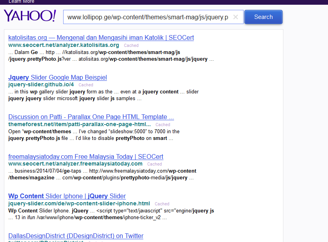Click the www.seocert.net/analyzer.katolisitas.org URL

tap(64, 45)
